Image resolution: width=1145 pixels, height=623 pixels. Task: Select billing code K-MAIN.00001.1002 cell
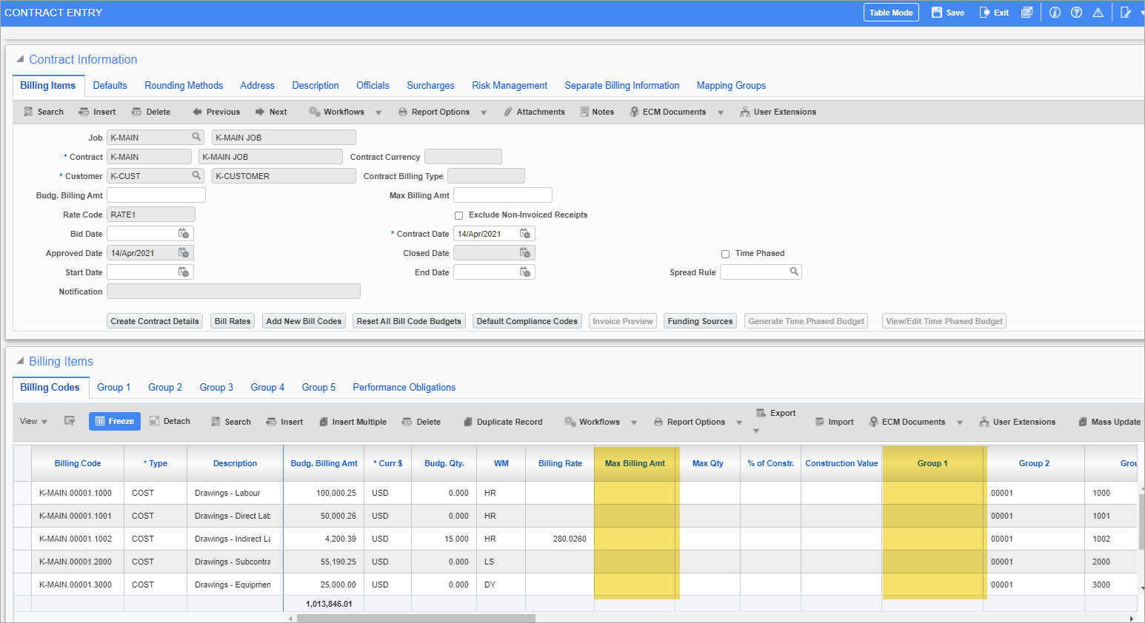pyautogui.click(x=77, y=539)
